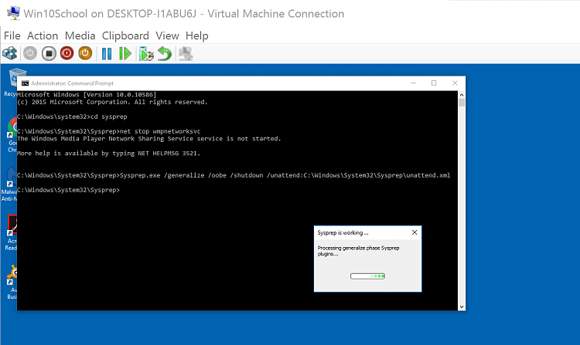This screenshot has height=345, width=580.
Task: Click the Command Prompt title bar icon
Action: tap(25, 83)
